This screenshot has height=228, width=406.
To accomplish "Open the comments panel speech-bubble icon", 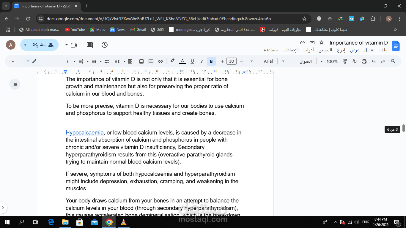I will [90, 45].
